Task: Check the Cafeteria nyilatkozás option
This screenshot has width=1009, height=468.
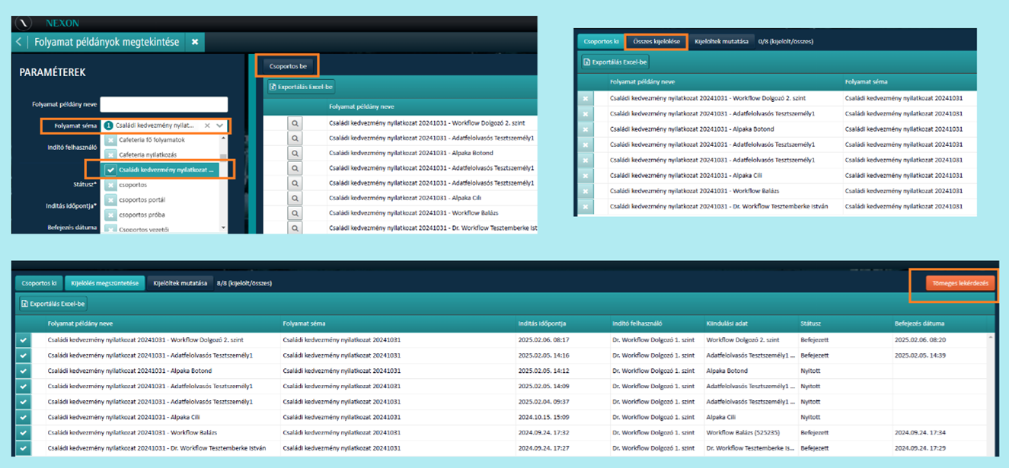Action: [x=111, y=154]
